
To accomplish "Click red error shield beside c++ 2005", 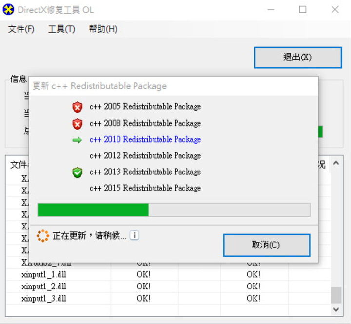I will coord(77,107).
